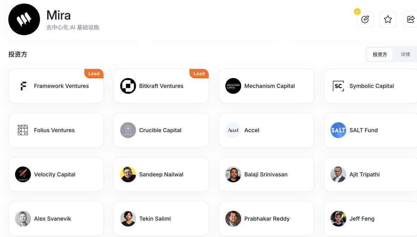Open Sandeep Nailwal's profile card
The image size is (417, 237).
coord(161,174)
